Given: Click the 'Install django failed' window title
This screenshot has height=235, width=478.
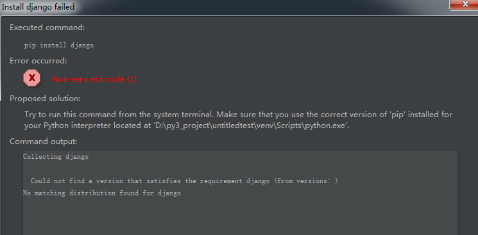Looking at the screenshot, I should pos(38,6).
